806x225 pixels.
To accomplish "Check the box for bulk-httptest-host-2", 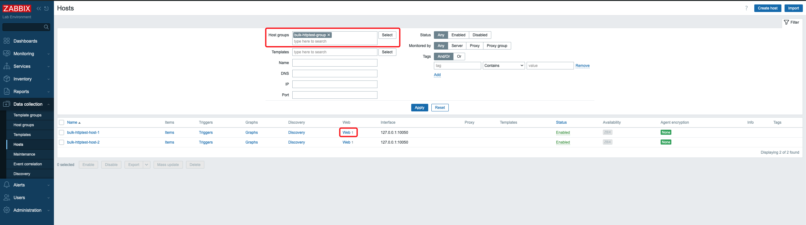I will (x=61, y=142).
